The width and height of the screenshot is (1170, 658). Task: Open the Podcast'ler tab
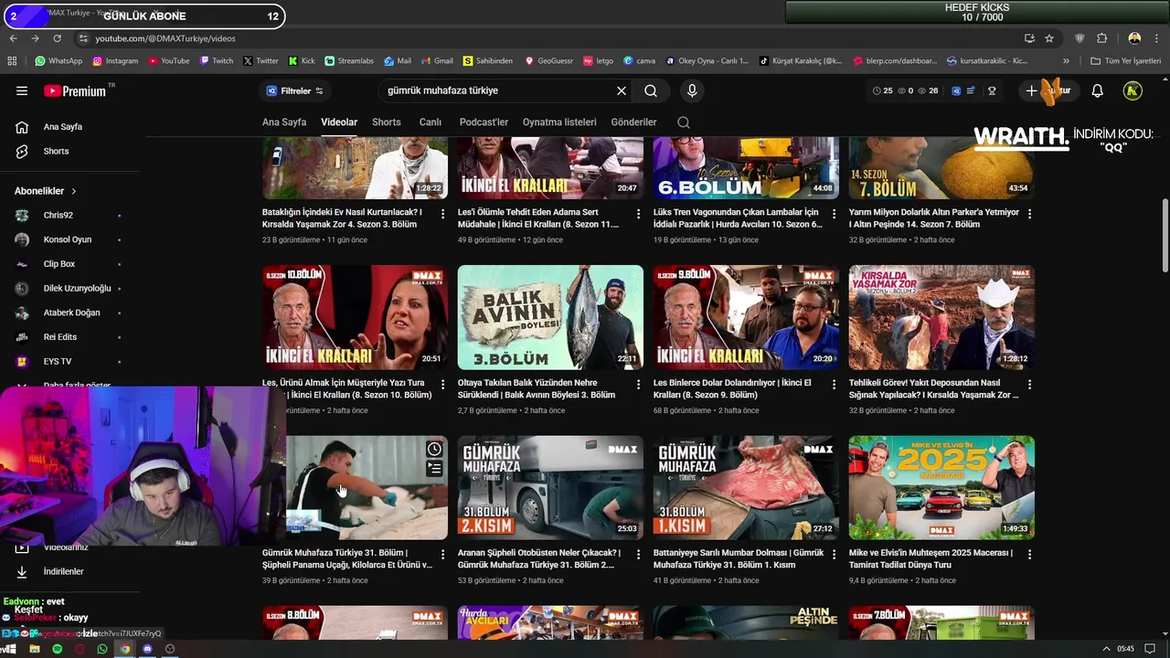(484, 122)
